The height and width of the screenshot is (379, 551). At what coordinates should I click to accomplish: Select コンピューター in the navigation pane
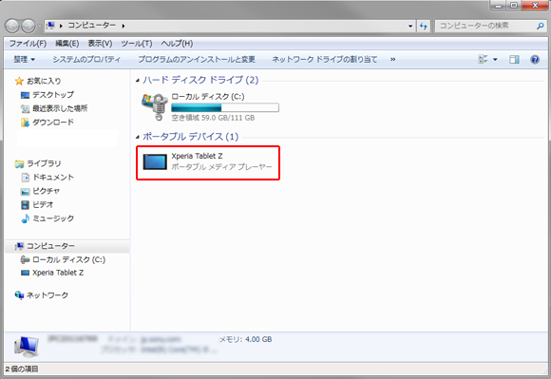(x=50, y=246)
